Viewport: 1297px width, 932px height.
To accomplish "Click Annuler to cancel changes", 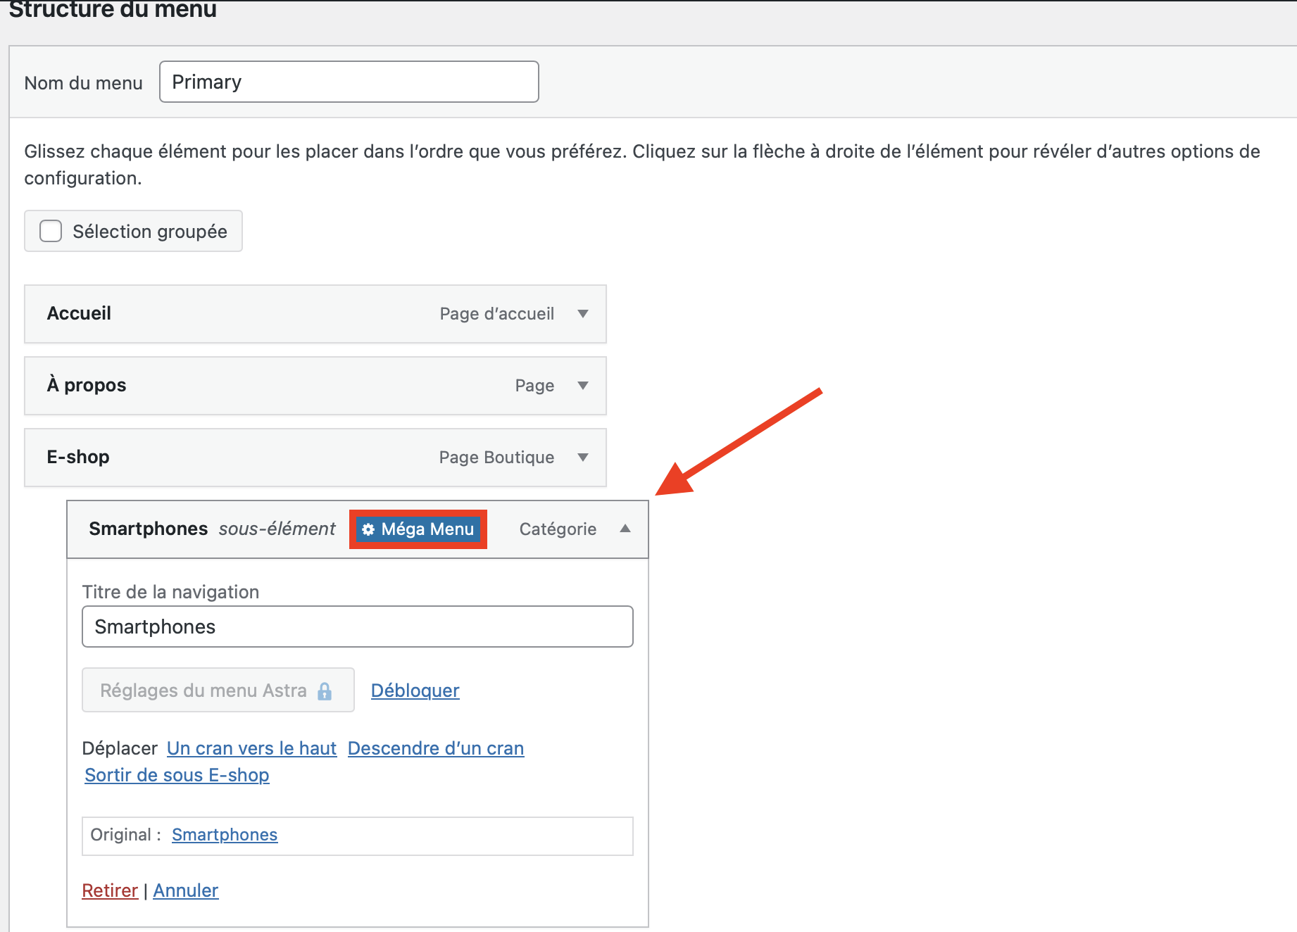I will click(x=186, y=890).
